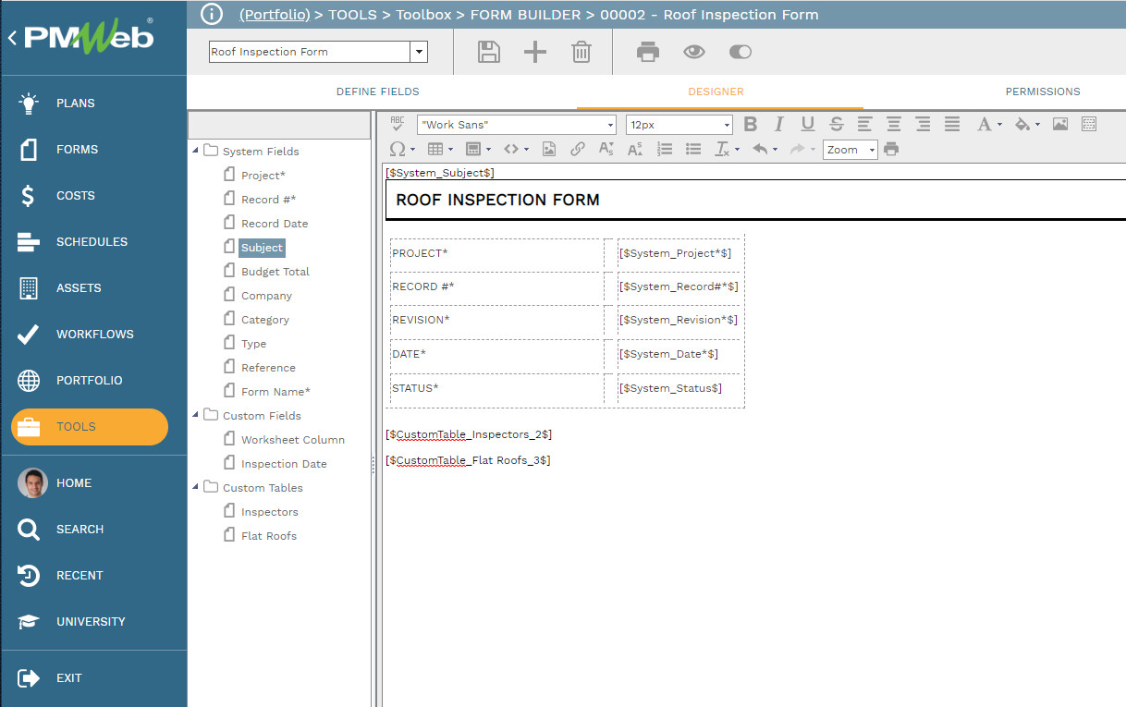1126x707 pixels.
Task: Click the plus icon to add a form
Action: 535,52
